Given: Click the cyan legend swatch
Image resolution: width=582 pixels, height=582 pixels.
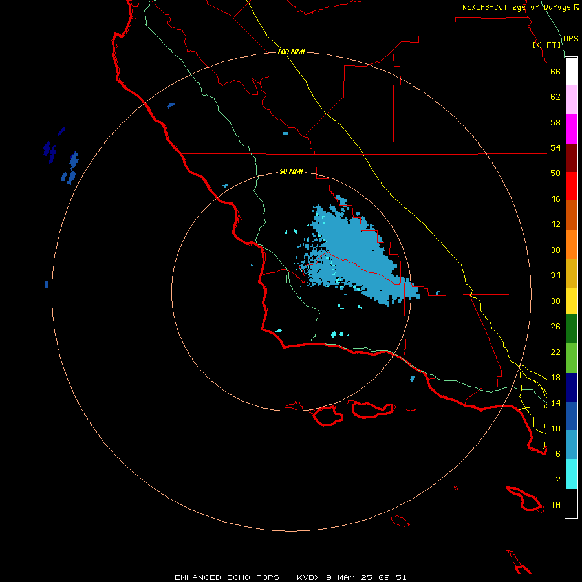Looking at the screenshot, I should click(x=571, y=474).
